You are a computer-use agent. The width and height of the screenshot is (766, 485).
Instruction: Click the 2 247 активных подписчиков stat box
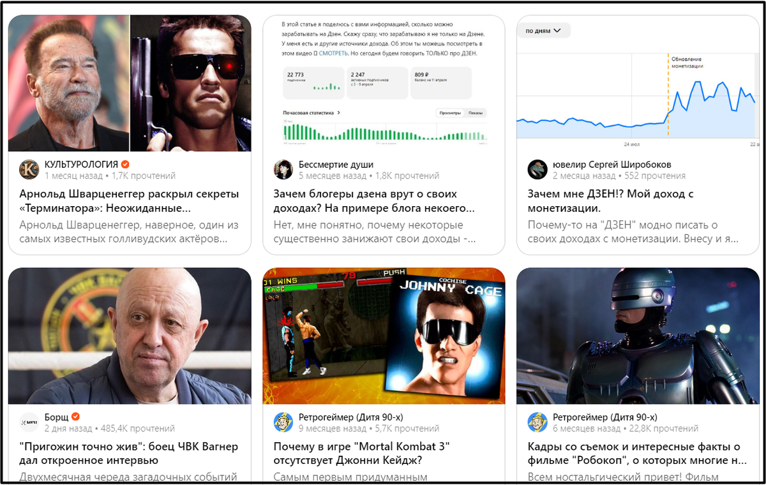(377, 83)
